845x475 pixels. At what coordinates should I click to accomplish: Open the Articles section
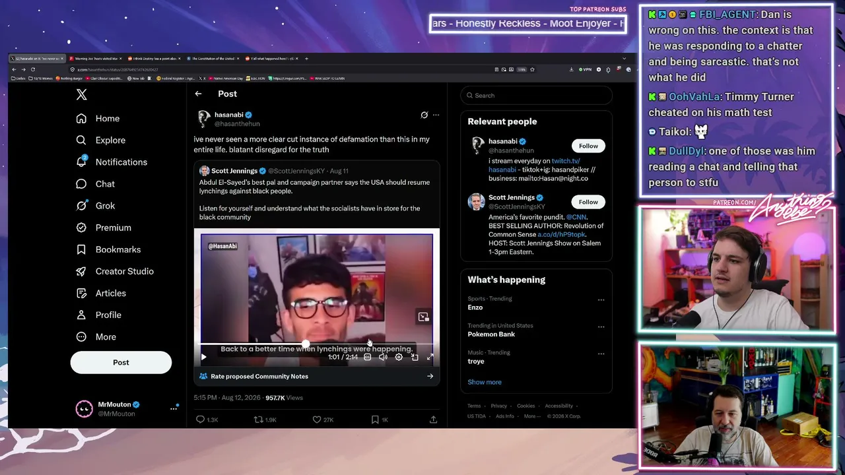pos(101,293)
